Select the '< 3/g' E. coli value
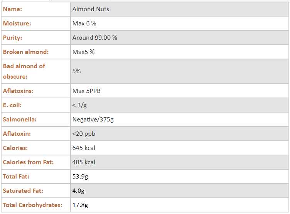 pos(79,105)
